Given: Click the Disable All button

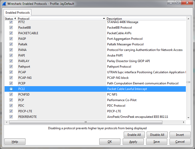Looking at the screenshot, I should click(157, 135).
